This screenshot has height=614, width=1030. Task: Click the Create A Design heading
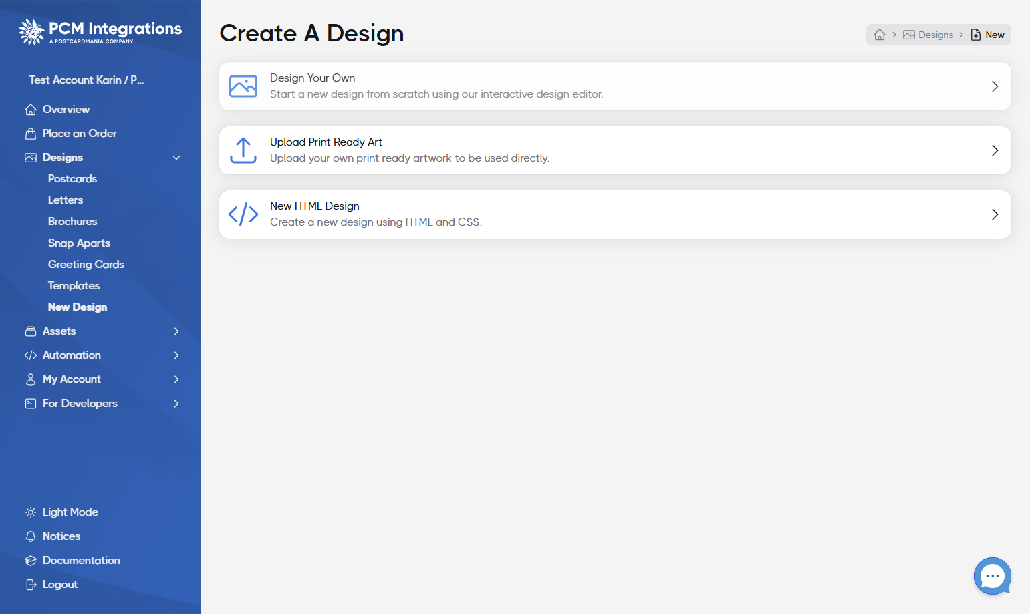311,33
